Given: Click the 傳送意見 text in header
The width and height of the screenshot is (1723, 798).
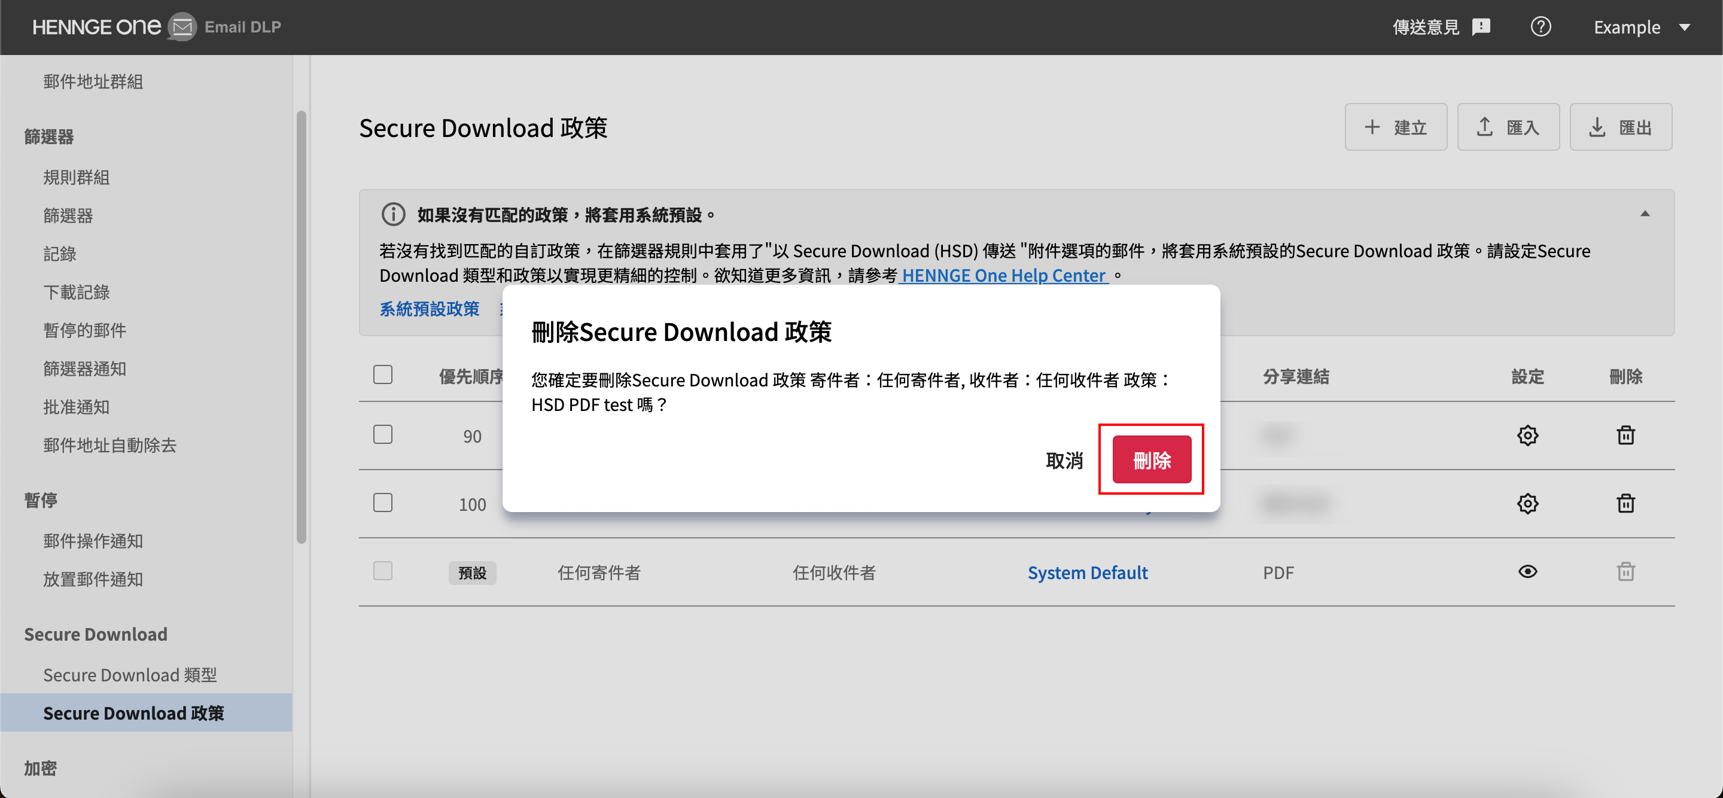Looking at the screenshot, I should coord(1425,27).
